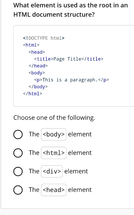Click the closing </body> tag in code

38,87
